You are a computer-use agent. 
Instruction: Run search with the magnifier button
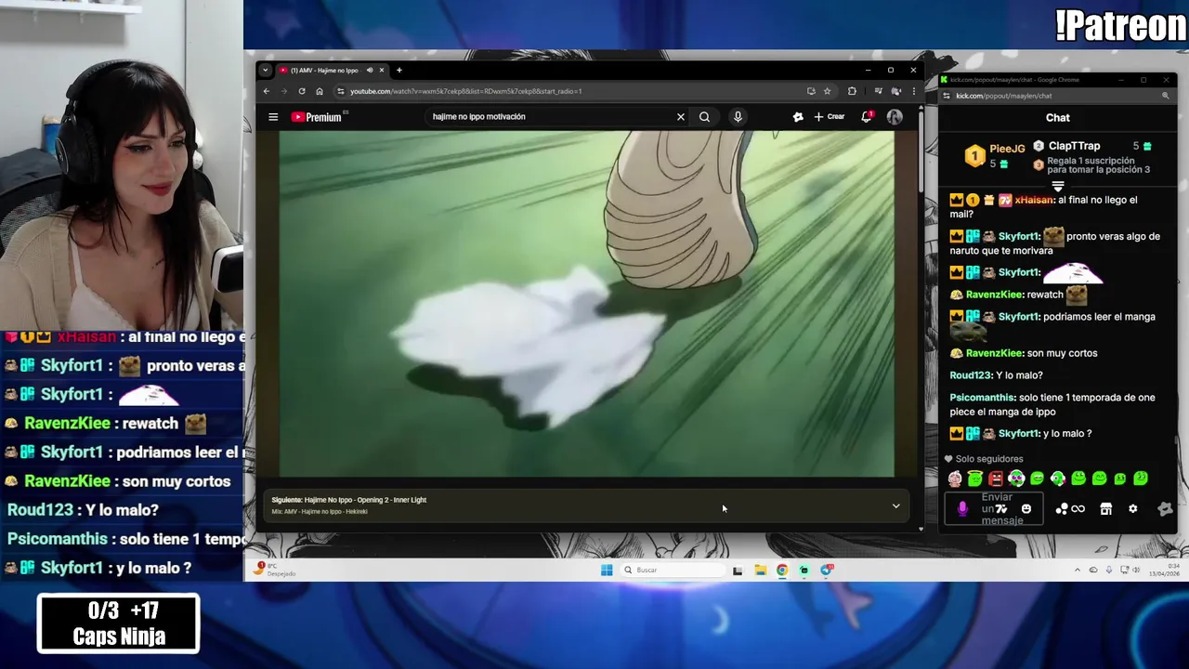pos(704,117)
